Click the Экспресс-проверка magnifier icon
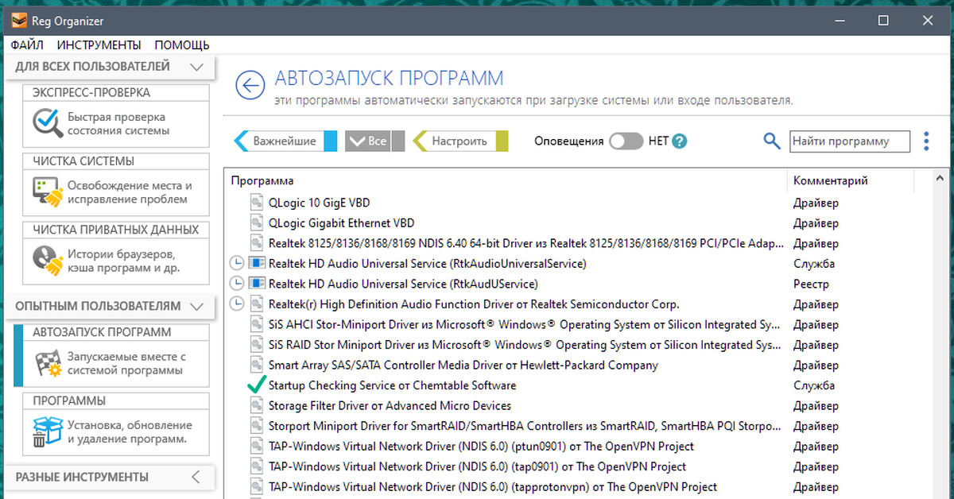Viewport: 954px width, 499px height. 48,123
